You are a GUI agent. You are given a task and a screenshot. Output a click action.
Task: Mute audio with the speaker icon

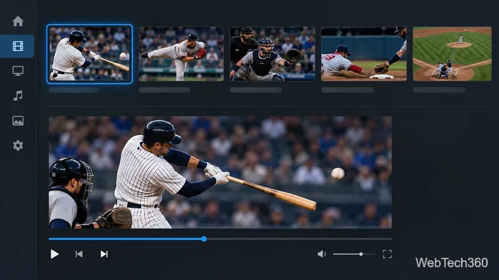(321, 254)
